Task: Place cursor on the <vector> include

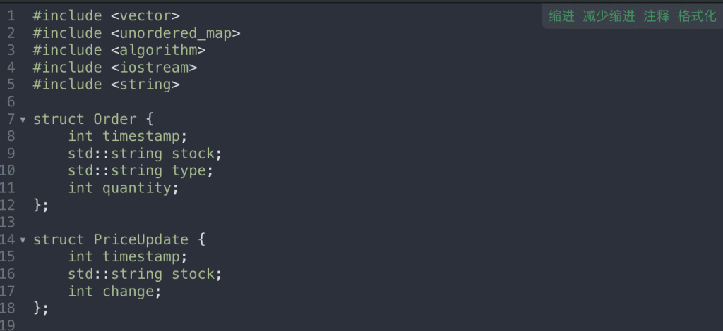Action: tap(145, 15)
